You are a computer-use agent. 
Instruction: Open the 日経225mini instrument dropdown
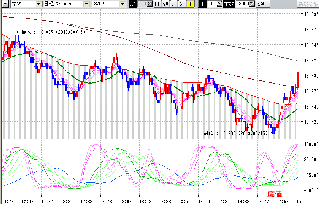coord(86,4)
